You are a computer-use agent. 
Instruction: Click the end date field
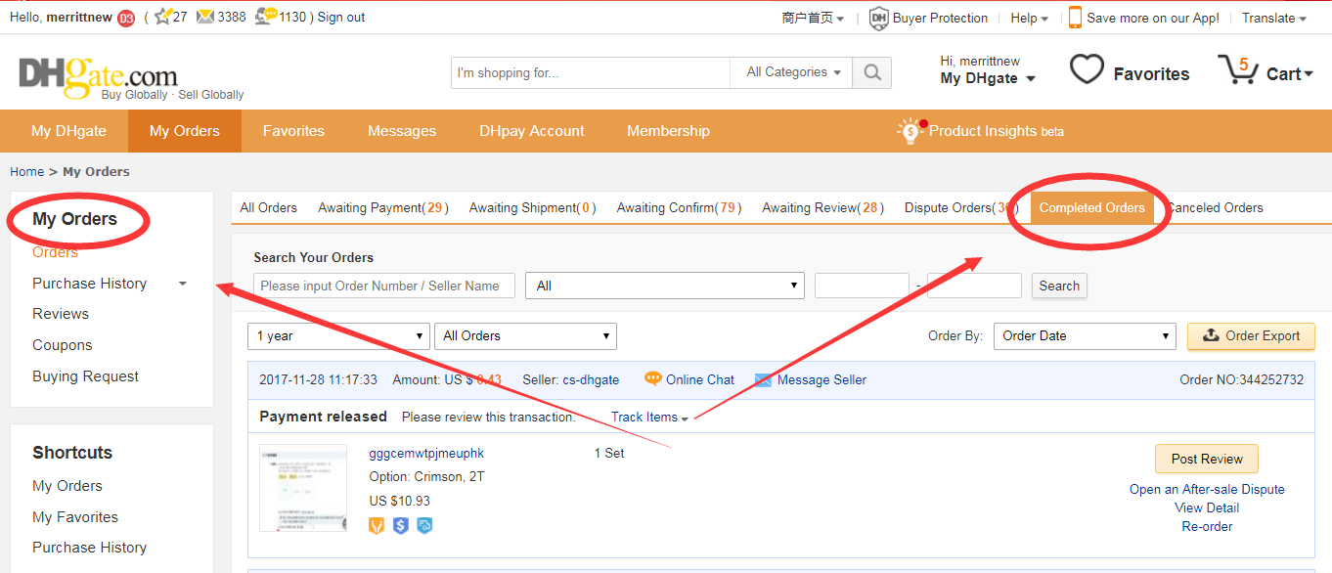(974, 286)
